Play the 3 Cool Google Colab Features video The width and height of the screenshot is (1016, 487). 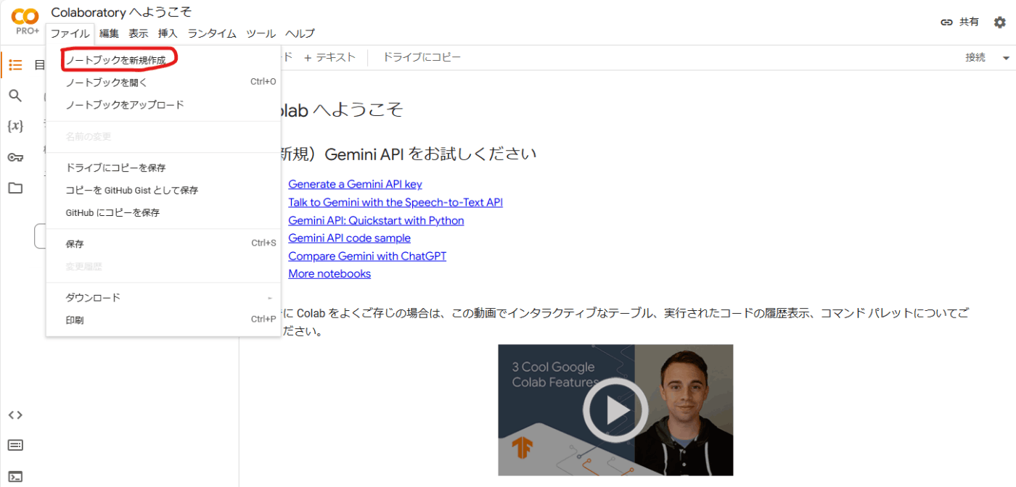[x=615, y=410]
